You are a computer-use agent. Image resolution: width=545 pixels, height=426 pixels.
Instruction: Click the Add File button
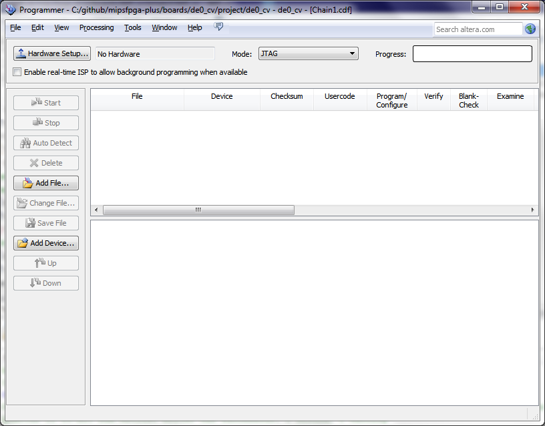(46, 183)
